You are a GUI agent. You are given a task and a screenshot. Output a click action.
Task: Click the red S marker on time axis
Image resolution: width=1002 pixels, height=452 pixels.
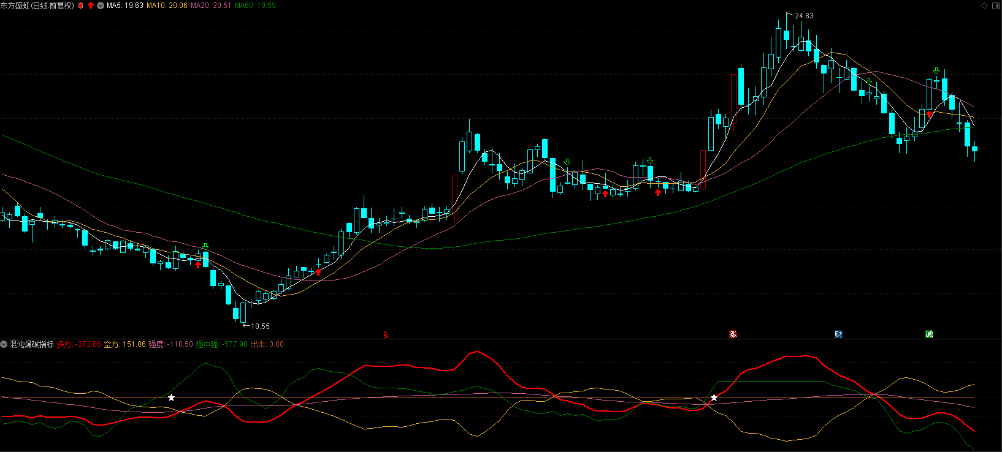385,335
